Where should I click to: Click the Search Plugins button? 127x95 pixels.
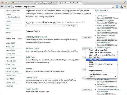point(71,26)
